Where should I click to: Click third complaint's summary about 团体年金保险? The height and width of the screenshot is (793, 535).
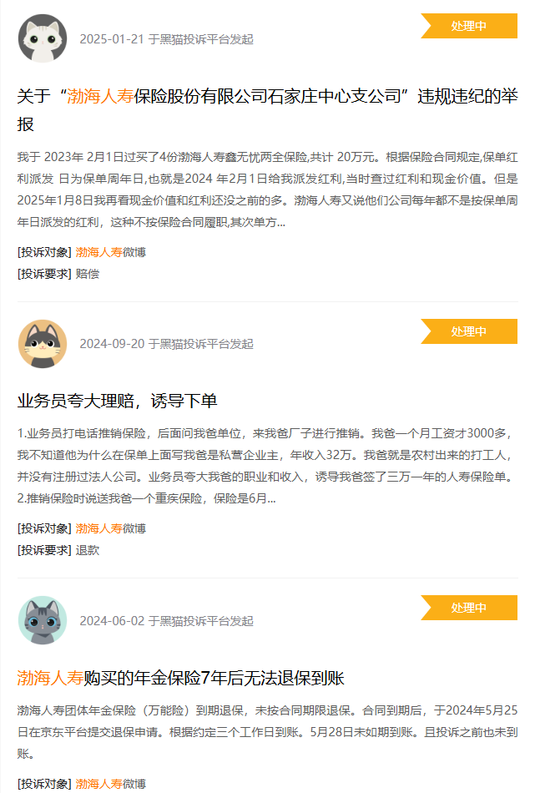[267, 732]
